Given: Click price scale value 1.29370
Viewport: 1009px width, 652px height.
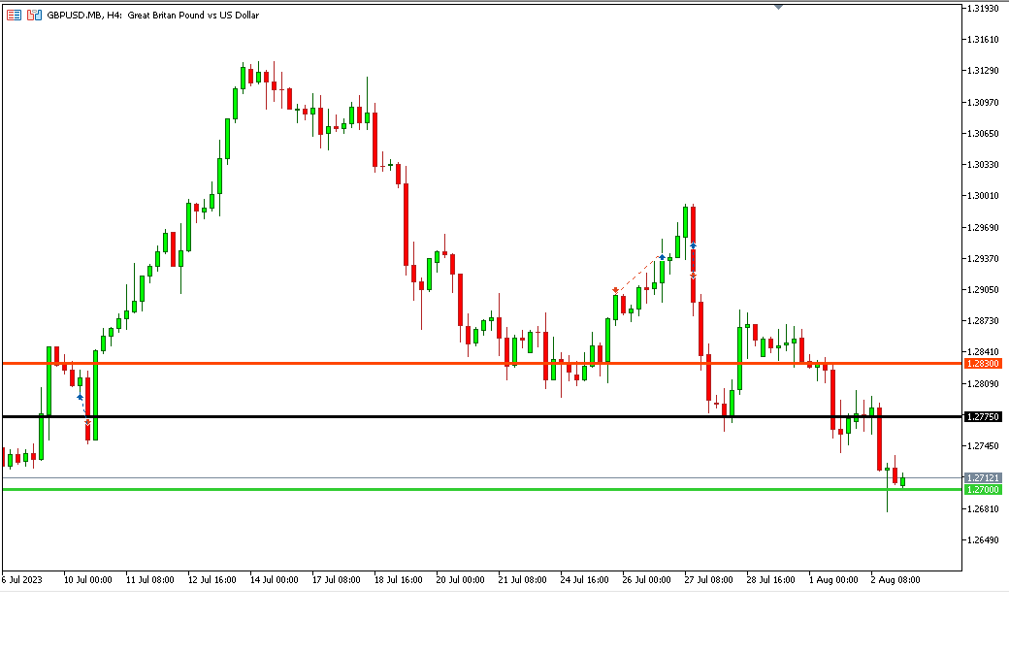Looking at the screenshot, I should (983, 259).
